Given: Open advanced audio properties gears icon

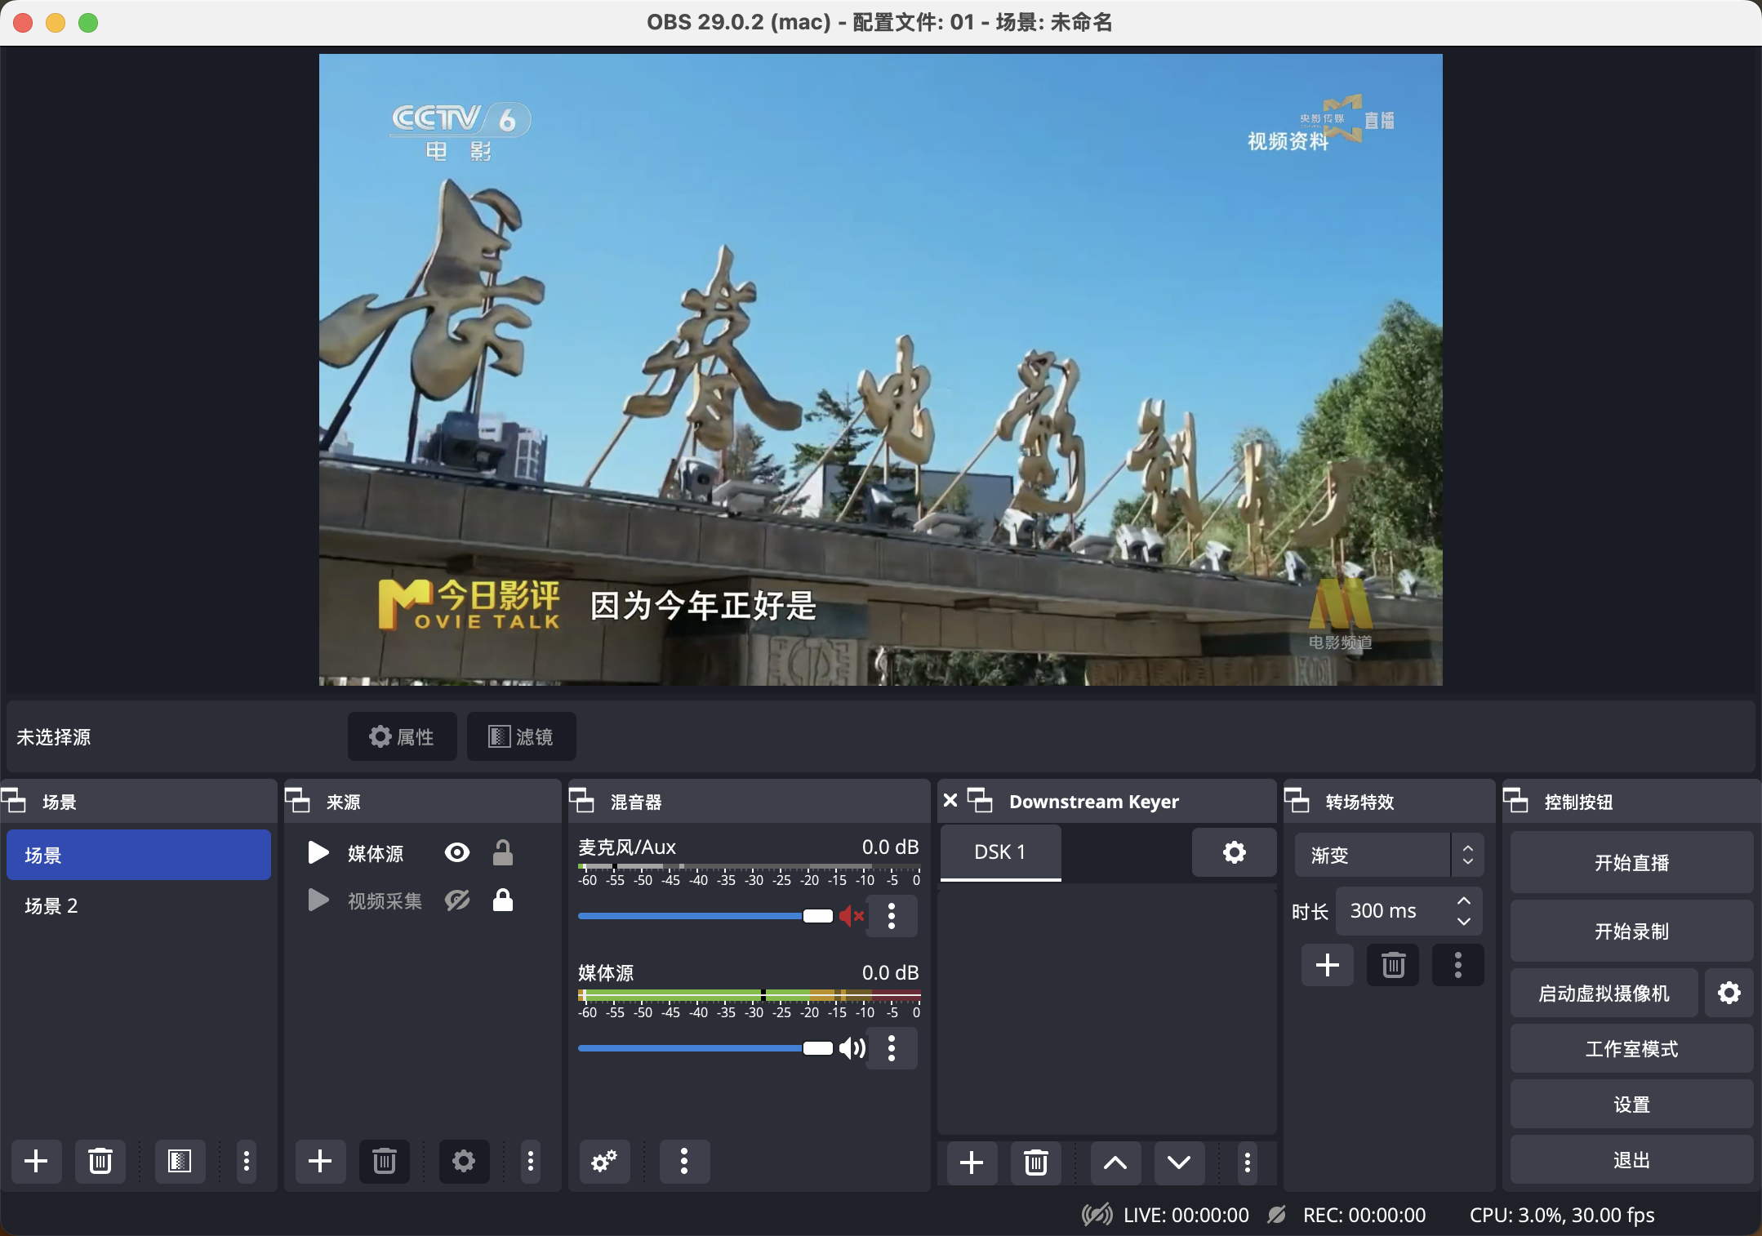Looking at the screenshot, I should tap(604, 1160).
